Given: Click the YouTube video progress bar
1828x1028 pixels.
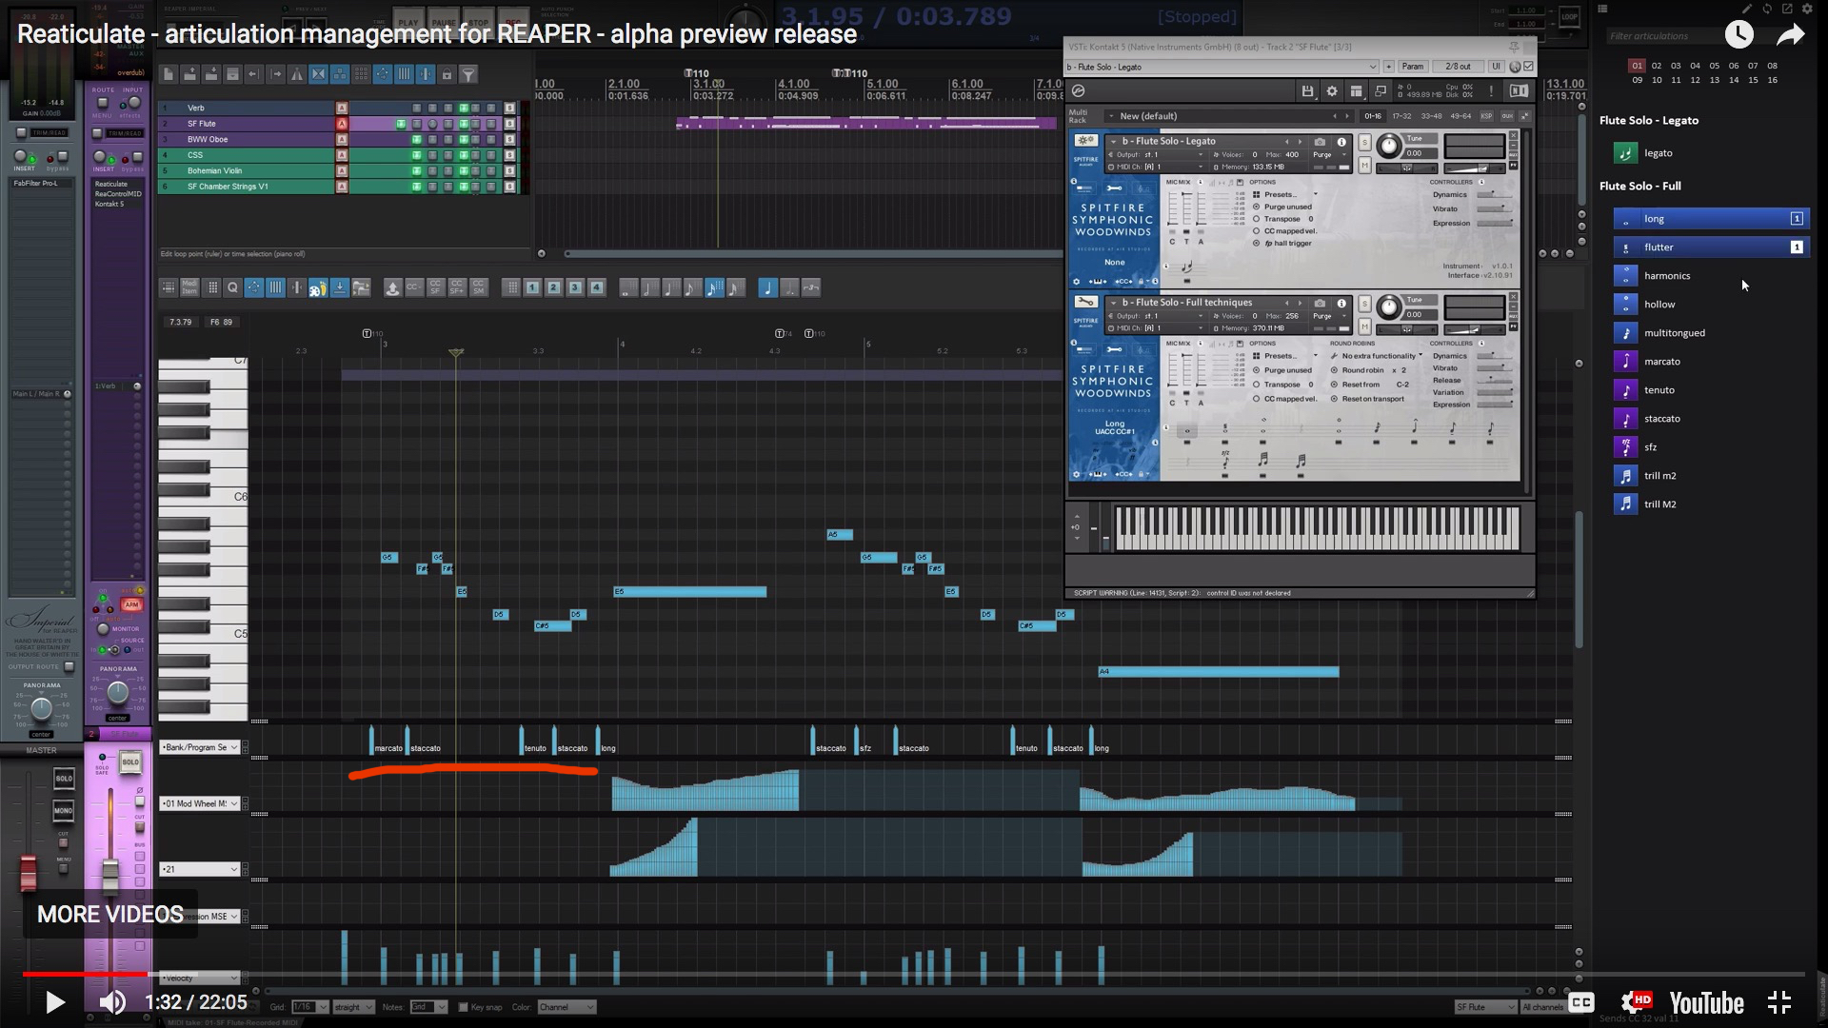Looking at the screenshot, I should (914, 975).
